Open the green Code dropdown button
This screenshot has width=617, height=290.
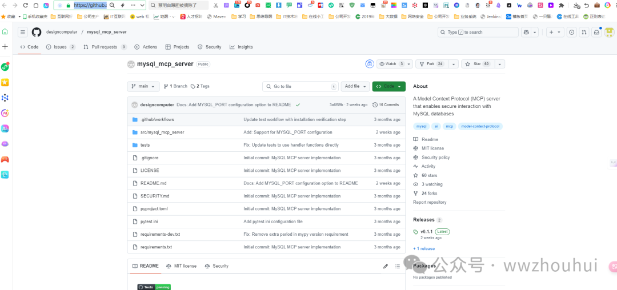tap(388, 86)
